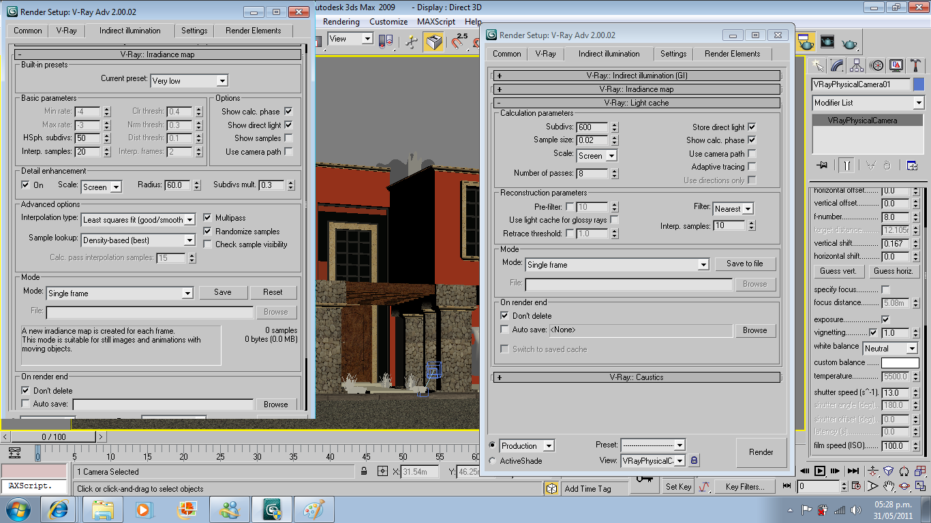The width and height of the screenshot is (931, 523).
Task: Open the Display command panel tab
Action: (x=897, y=65)
